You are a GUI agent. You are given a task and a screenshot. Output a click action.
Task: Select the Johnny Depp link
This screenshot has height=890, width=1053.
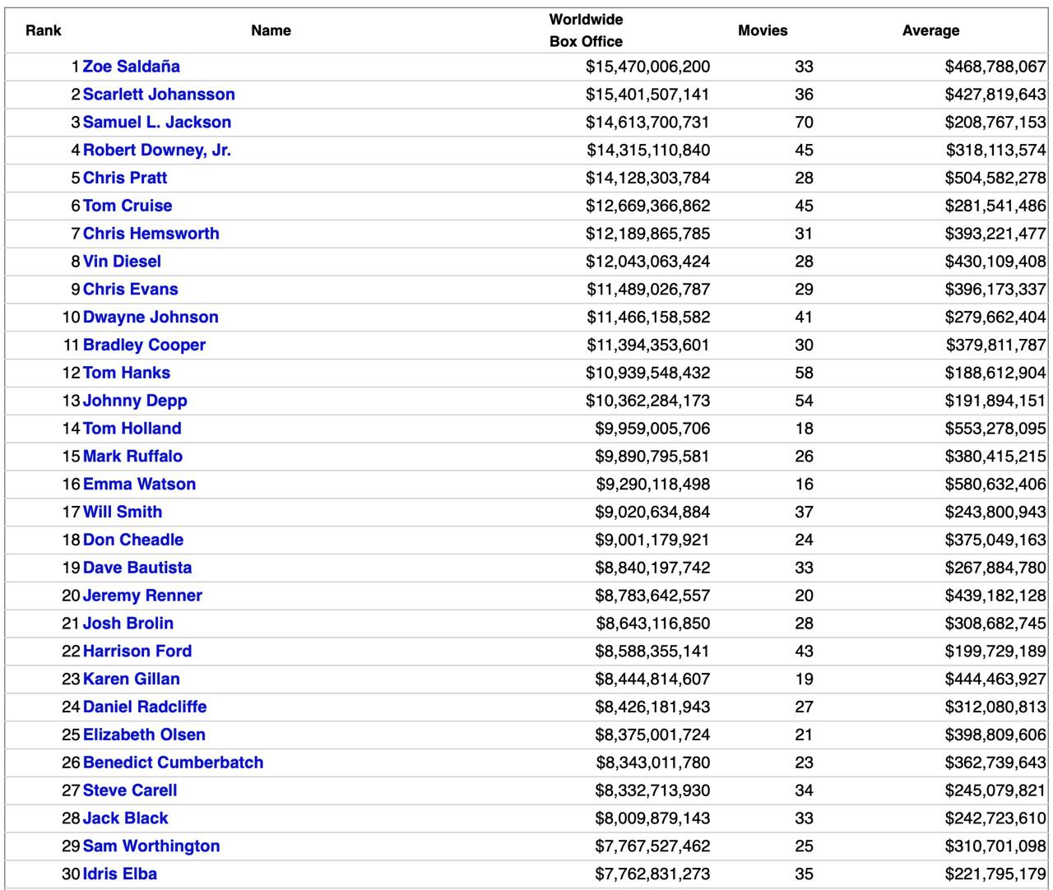point(135,401)
